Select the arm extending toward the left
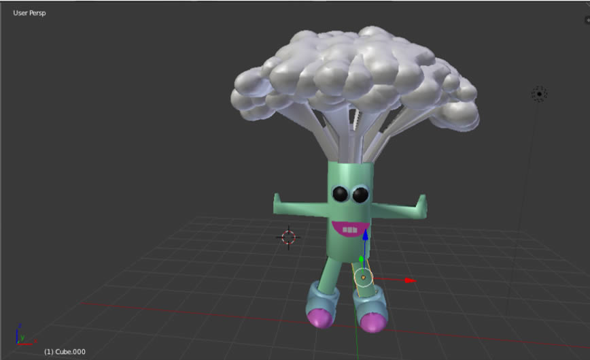 pyautogui.click(x=300, y=207)
